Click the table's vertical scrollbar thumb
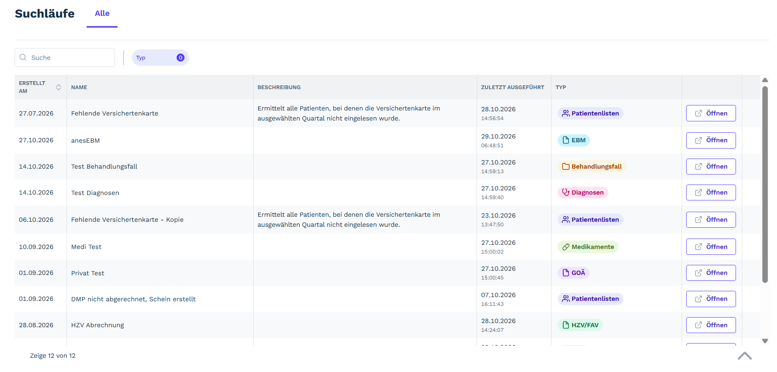This screenshot has width=777, height=372. tap(765, 185)
